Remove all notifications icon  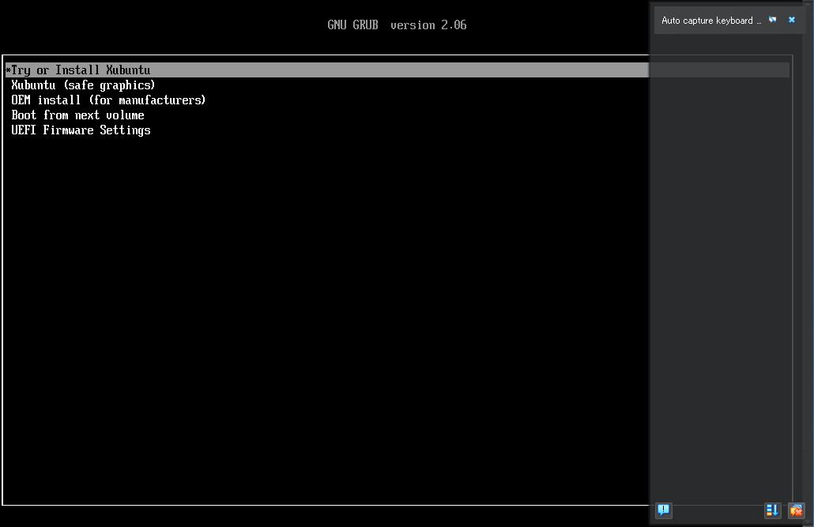pyautogui.click(x=796, y=510)
